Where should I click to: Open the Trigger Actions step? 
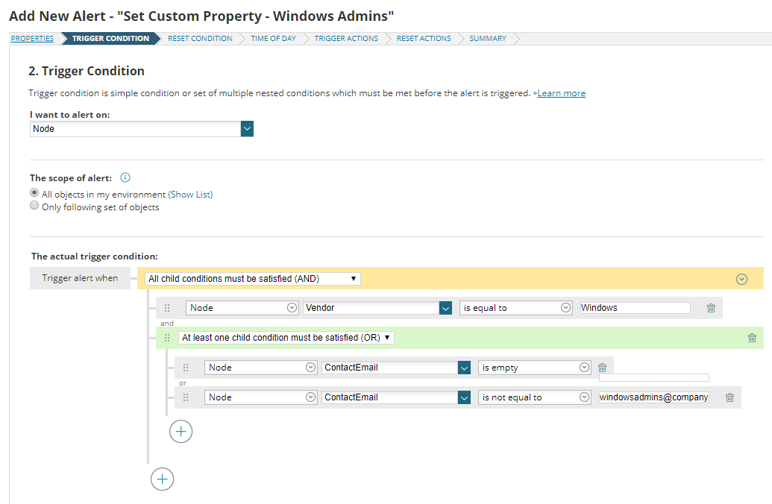345,39
